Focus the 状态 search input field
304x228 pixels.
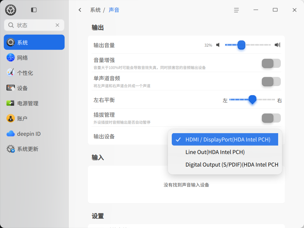pos(34,25)
